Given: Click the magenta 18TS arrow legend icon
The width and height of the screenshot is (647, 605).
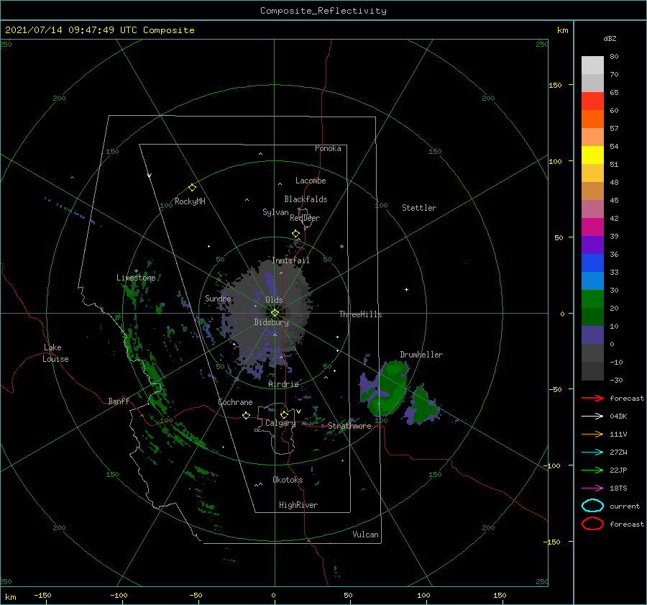Looking at the screenshot, I should click(x=592, y=488).
